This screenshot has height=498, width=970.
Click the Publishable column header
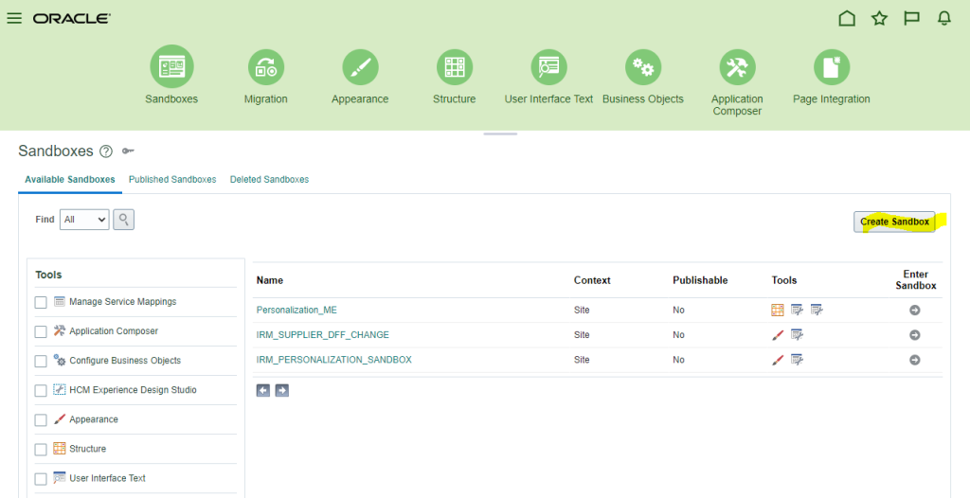700,280
